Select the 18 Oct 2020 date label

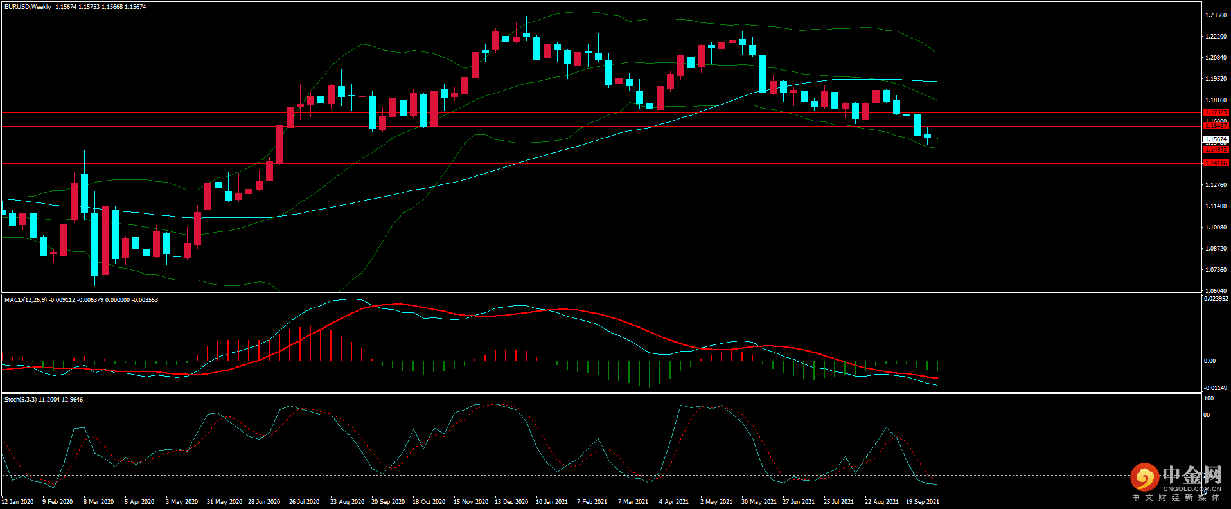(429, 502)
